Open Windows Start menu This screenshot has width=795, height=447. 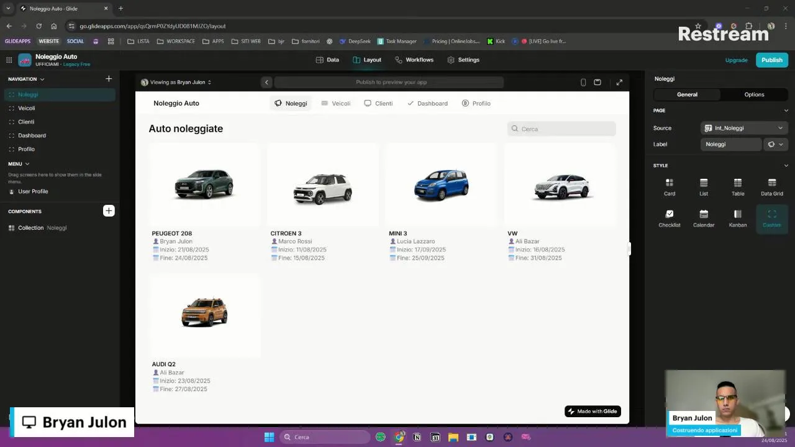[x=269, y=437]
